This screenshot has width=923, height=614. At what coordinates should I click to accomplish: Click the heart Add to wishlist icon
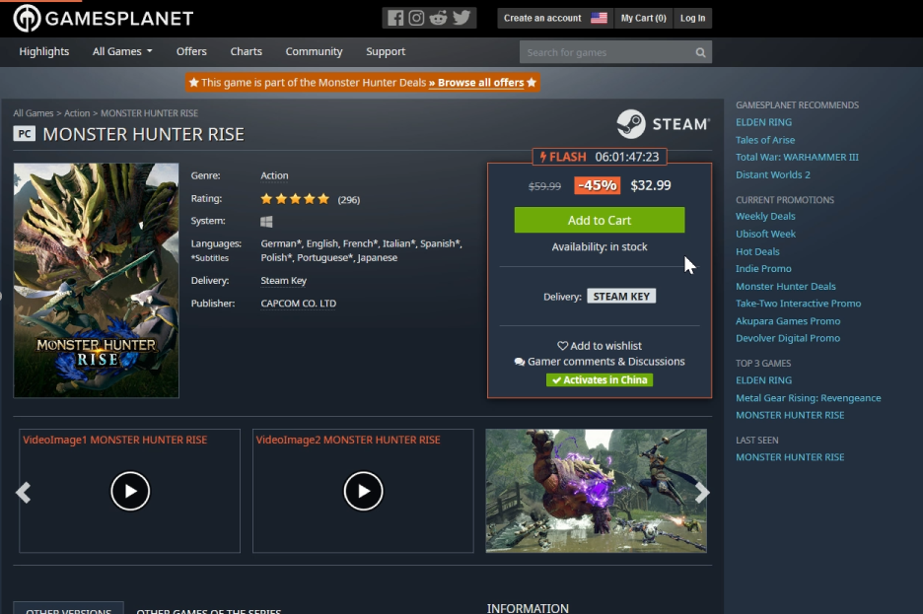(563, 346)
